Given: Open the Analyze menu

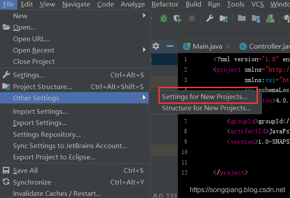Looking at the screenshot, I should [133, 4].
